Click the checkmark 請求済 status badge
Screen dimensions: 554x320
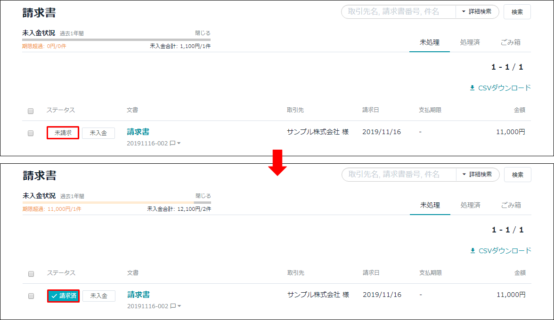click(x=63, y=296)
